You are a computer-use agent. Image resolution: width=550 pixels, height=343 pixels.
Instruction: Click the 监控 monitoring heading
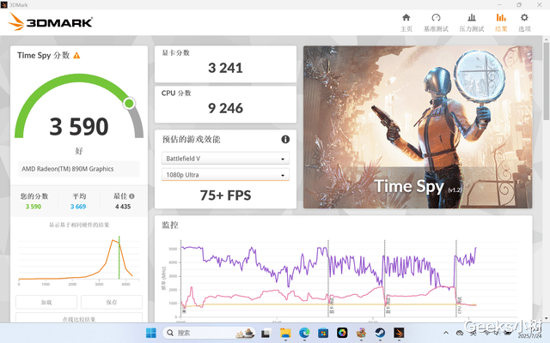click(x=170, y=225)
